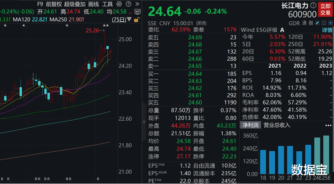Open the help question mark icon
The image size is (334, 184).
click(128, 4)
